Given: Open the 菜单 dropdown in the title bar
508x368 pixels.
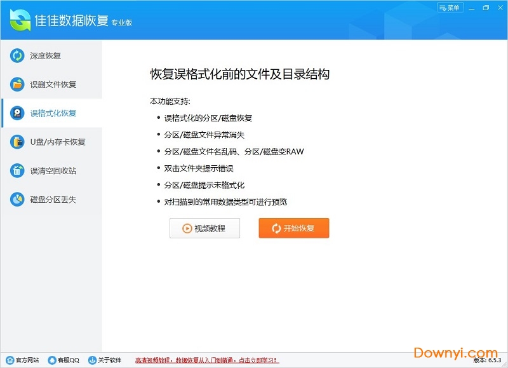Looking at the screenshot, I should click(450, 8).
